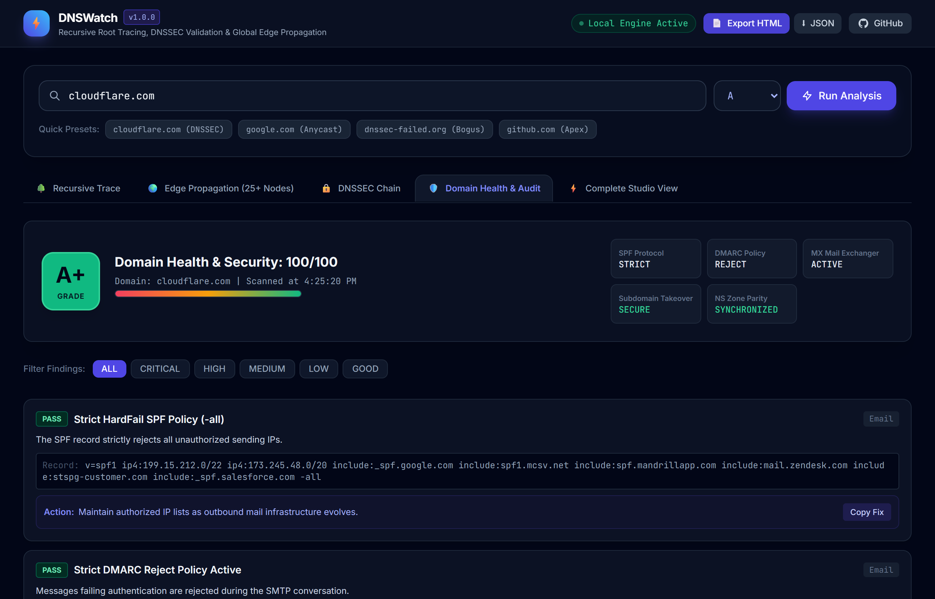The image size is (935, 599).
Task: Click the download arrow icon on JSON
Action: (804, 23)
